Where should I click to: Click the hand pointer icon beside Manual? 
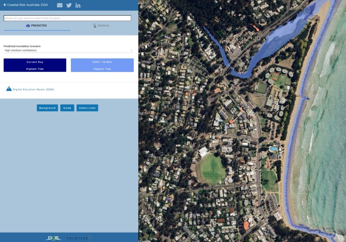click(95, 26)
